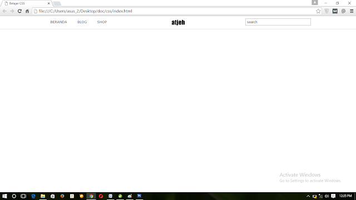Open the browser home page icon

pyautogui.click(x=27, y=11)
